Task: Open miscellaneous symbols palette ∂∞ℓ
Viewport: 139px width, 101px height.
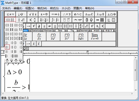Action: coord(89,14)
